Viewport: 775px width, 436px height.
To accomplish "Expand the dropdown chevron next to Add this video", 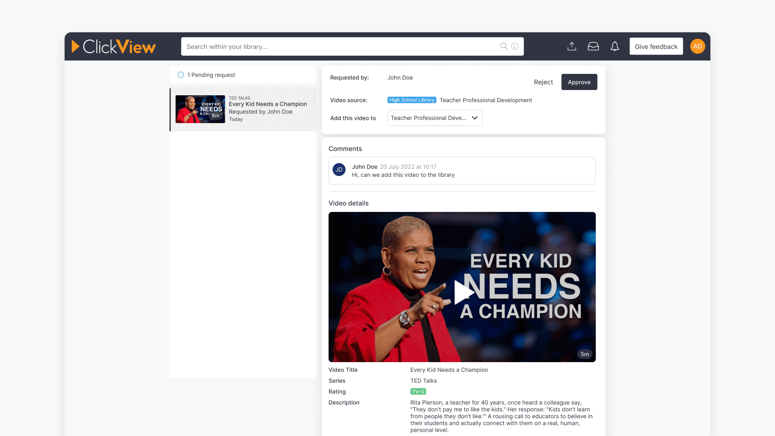I will tap(475, 118).
